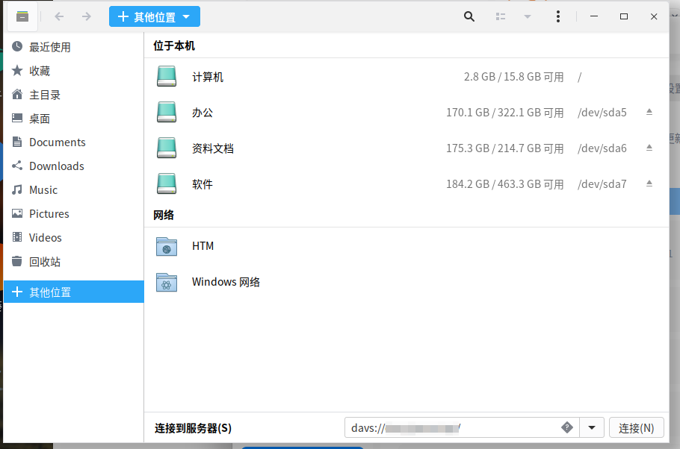Open the search icon in the header bar
680x449 pixels.
click(469, 16)
